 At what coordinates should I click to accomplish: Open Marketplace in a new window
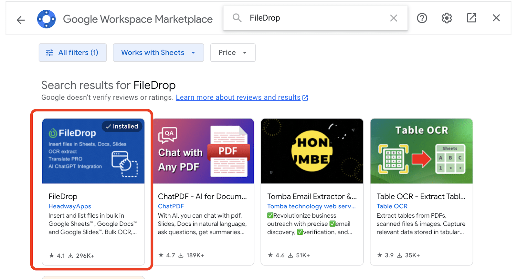(x=471, y=18)
